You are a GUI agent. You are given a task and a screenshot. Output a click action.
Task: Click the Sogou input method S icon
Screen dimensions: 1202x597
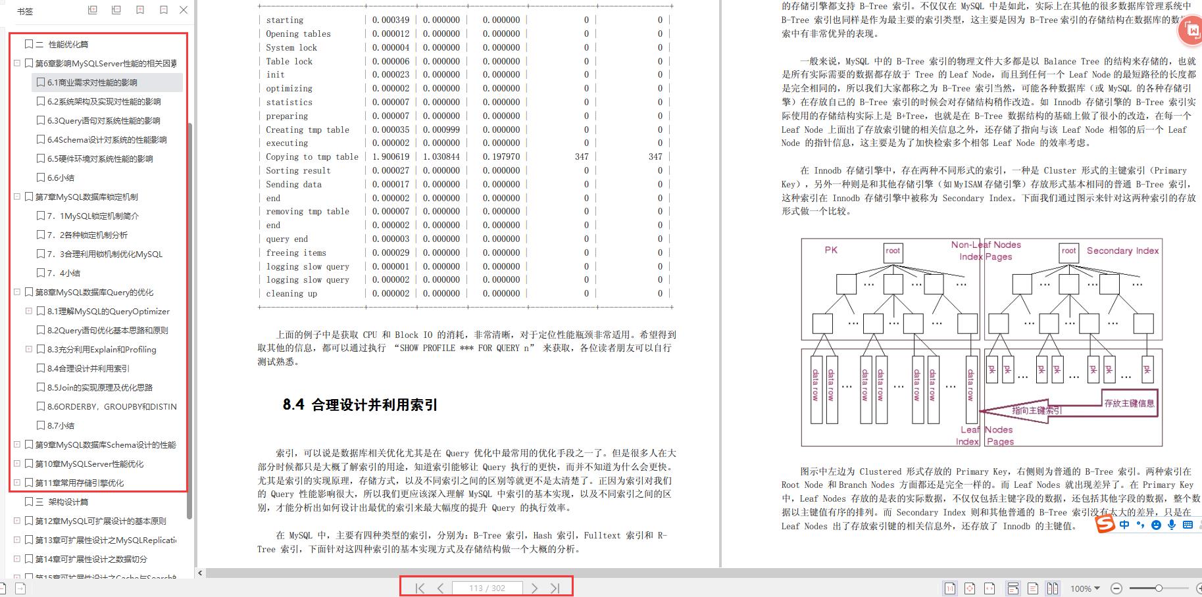pos(1105,524)
